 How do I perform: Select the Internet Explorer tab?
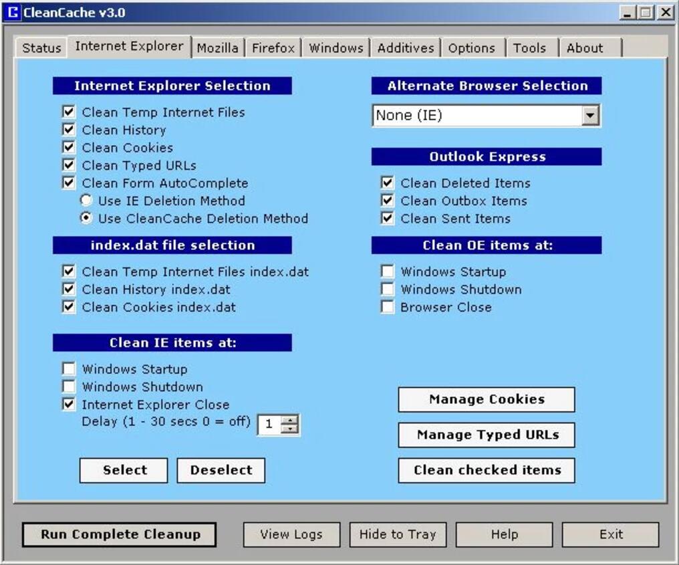(x=129, y=46)
